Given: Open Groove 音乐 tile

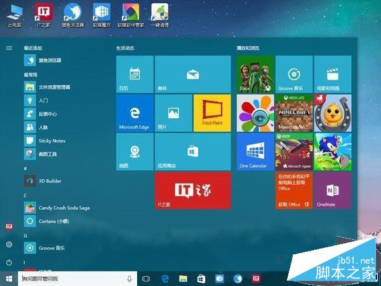Looking at the screenshot, I should [x=294, y=74].
